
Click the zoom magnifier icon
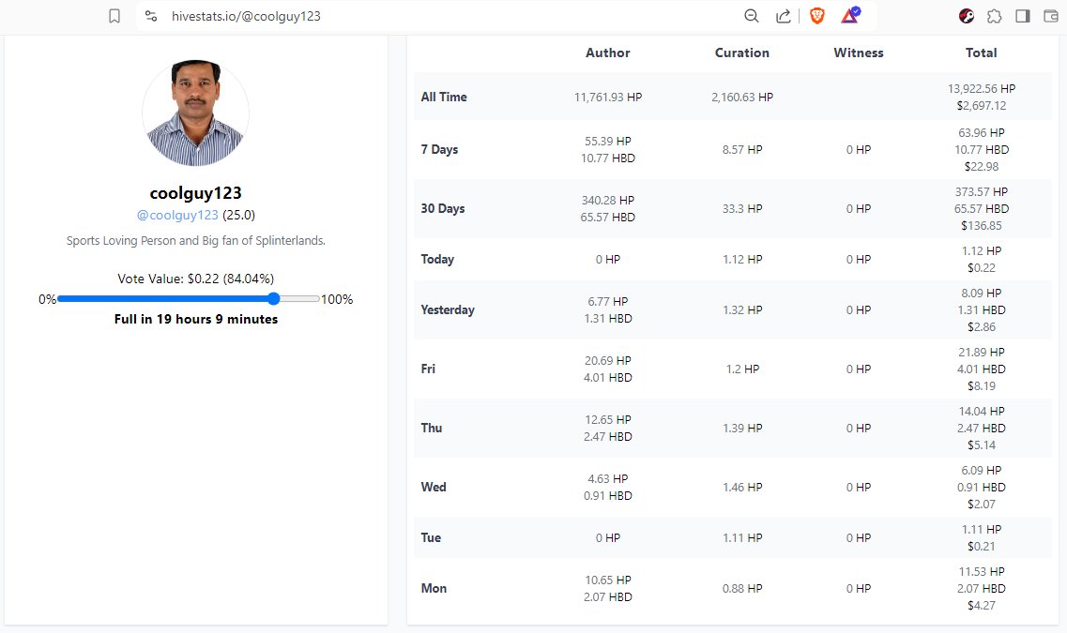coord(752,16)
